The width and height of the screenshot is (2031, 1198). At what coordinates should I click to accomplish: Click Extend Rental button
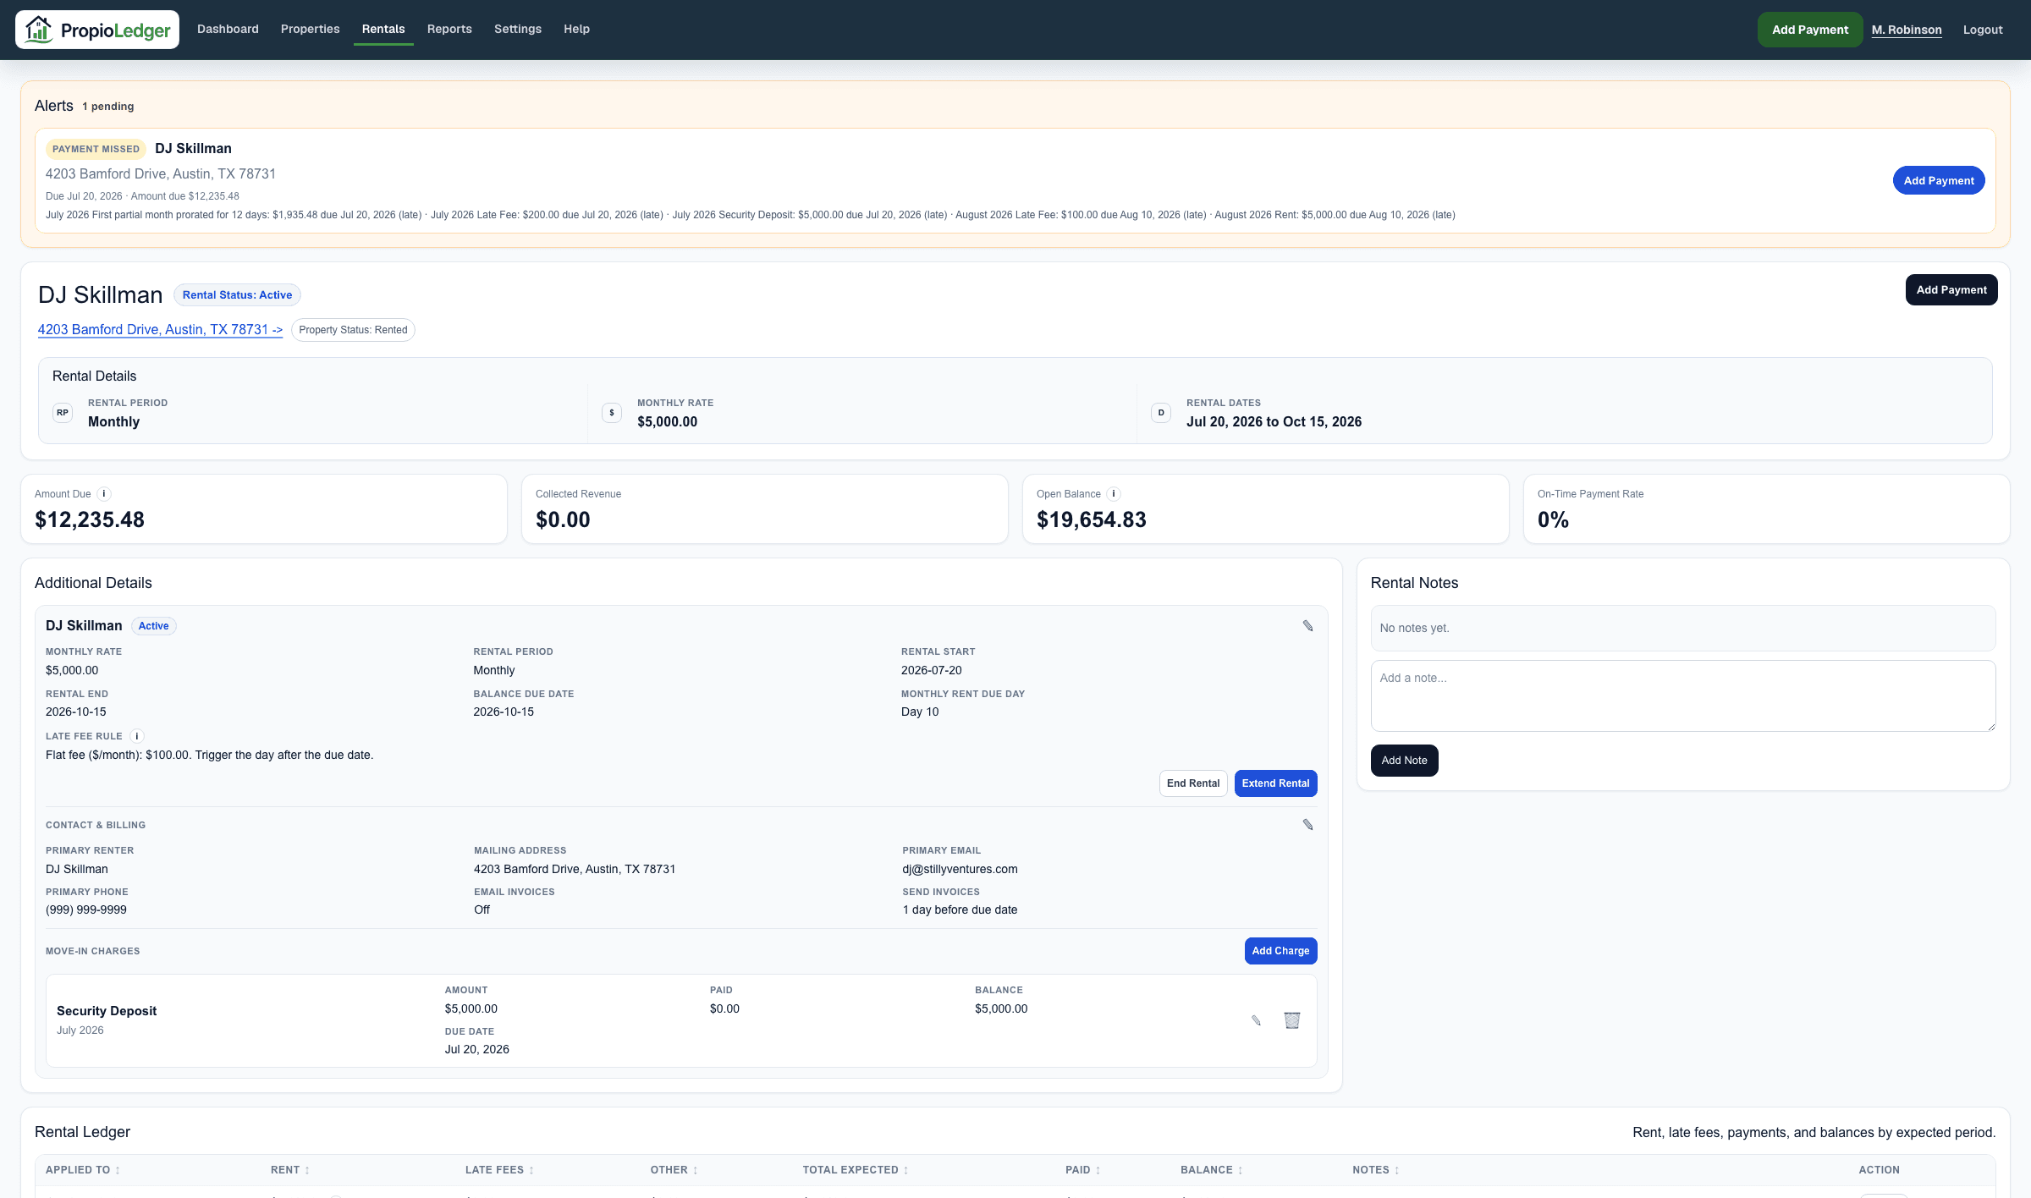[1275, 783]
